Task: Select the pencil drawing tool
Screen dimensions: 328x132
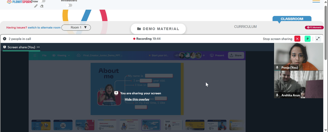Action: (x=36, y=6)
